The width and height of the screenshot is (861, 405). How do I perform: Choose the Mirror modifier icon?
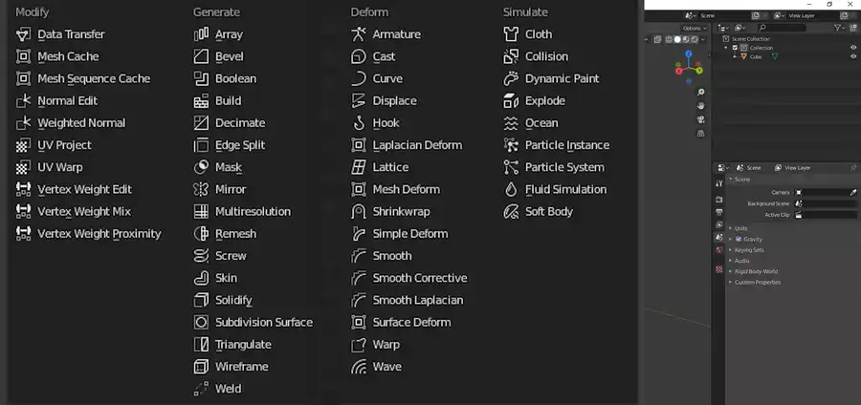coord(201,189)
